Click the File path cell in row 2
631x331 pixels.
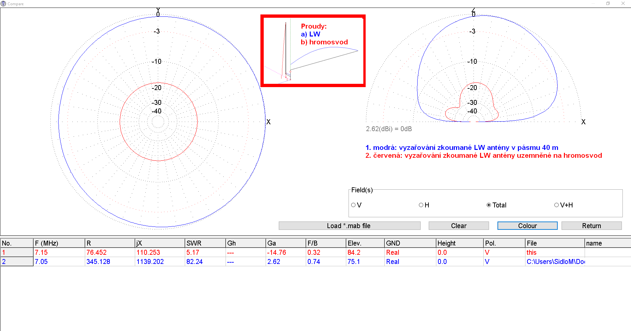click(555, 262)
